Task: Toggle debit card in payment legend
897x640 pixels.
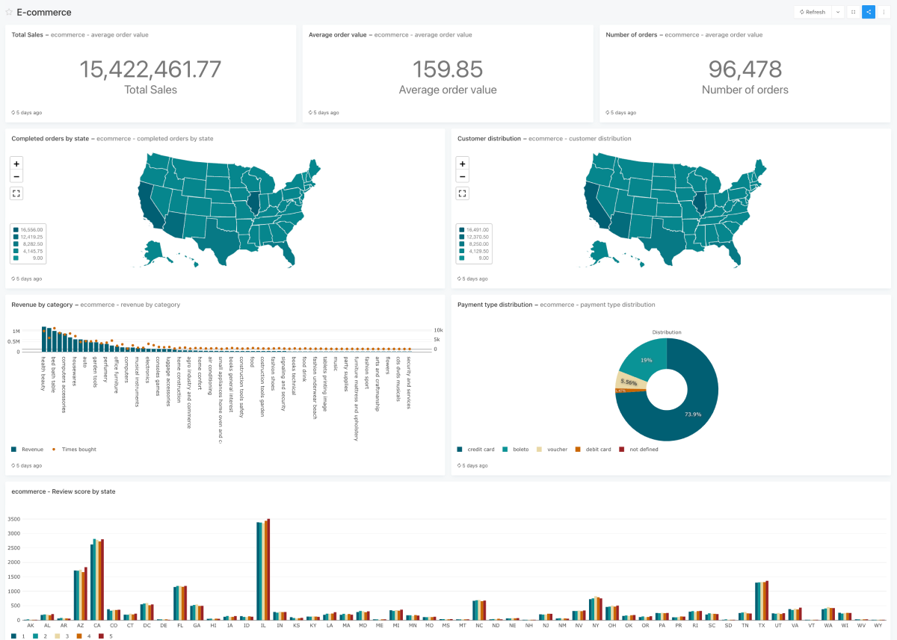Action: click(x=594, y=449)
